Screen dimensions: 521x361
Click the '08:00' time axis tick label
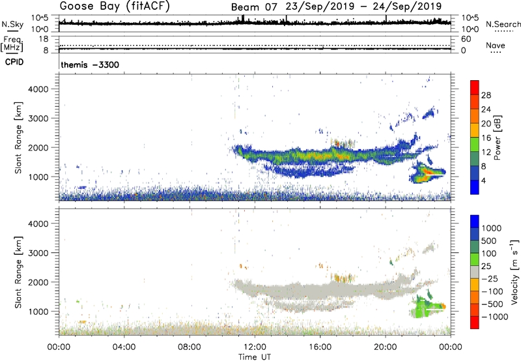pyautogui.click(x=190, y=347)
